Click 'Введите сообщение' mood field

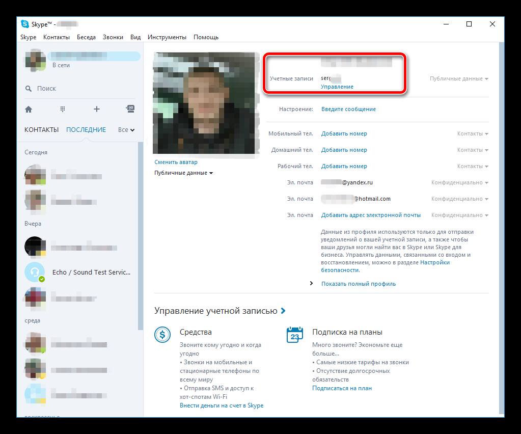click(348, 109)
